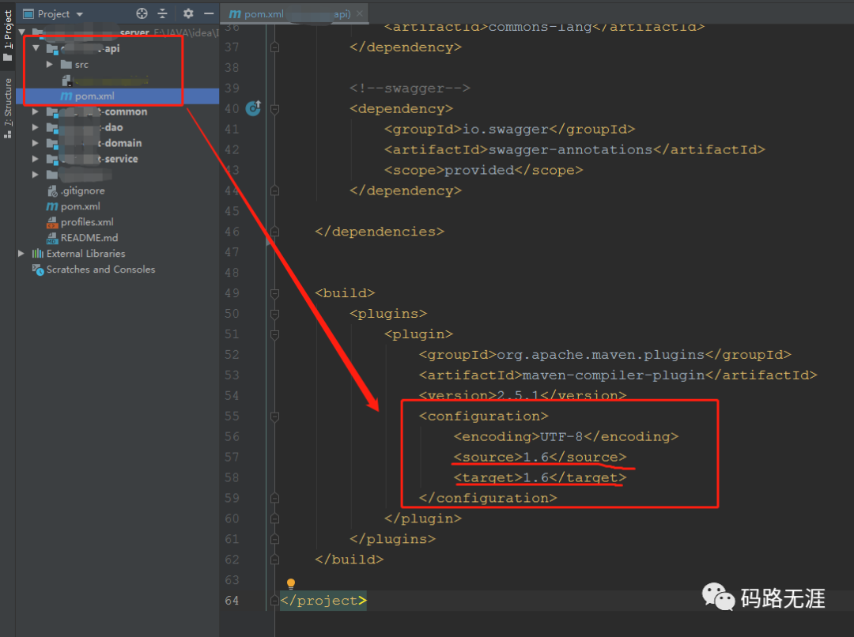
Task: Click the intention lightbulb near line 64
Action: (291, 584)
